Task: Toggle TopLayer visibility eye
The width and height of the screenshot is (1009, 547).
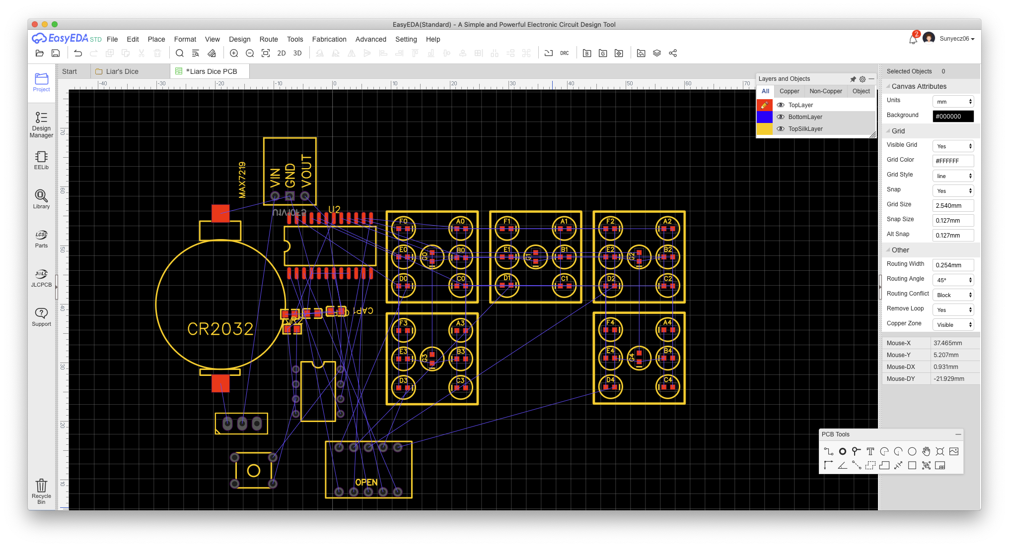Action: [x=781, y=105]
